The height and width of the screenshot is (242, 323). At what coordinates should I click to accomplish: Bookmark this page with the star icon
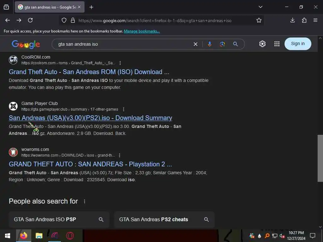pyautogui.click(x=259, y=20)
